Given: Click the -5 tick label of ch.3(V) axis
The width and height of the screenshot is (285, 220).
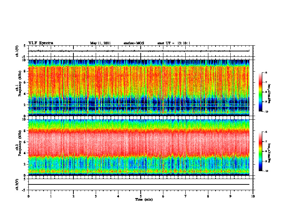Looking at the screenshot, I should point(24,190).
